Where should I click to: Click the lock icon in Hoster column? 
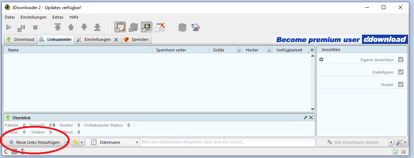(x=269, y=50)
